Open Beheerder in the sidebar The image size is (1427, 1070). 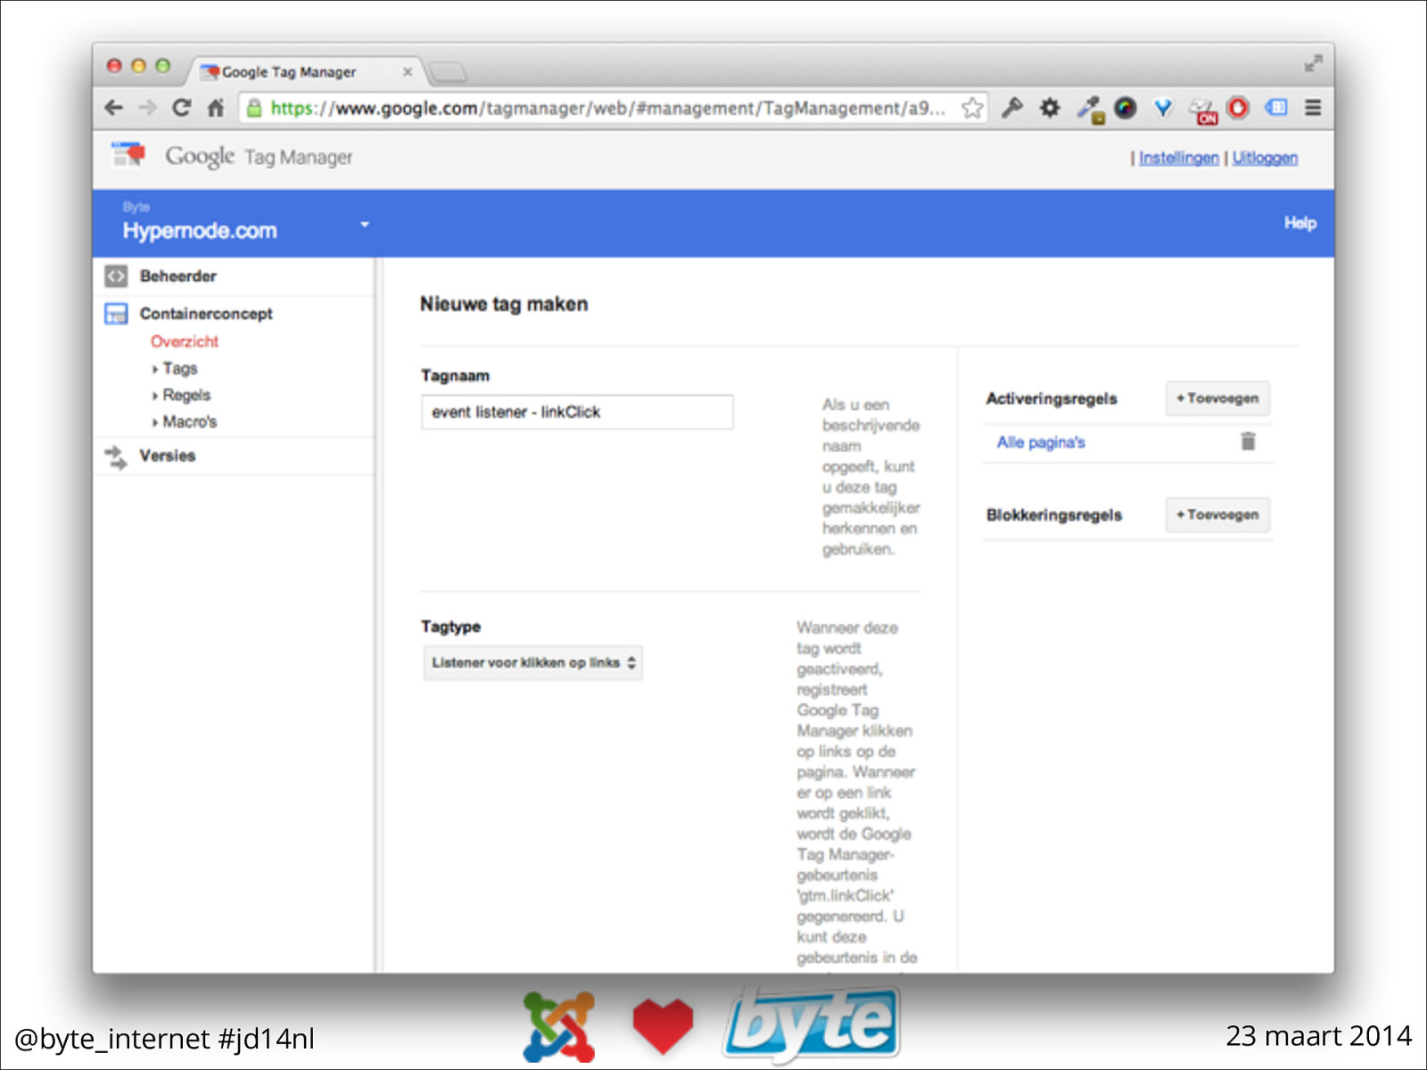178,276
